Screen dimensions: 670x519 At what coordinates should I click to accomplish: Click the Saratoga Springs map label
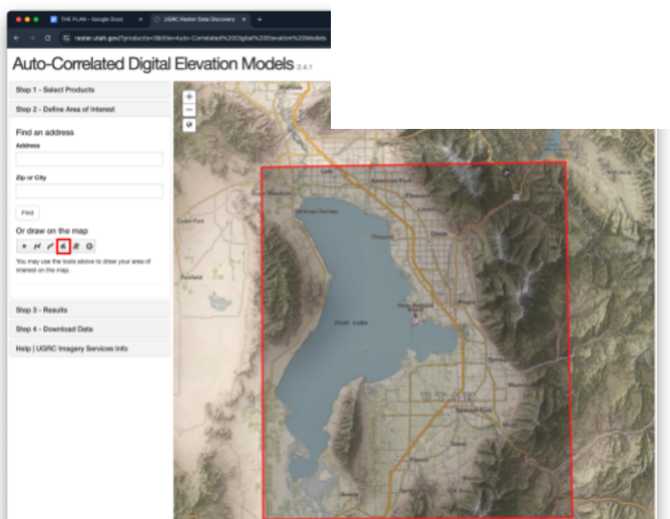[317, 212]
